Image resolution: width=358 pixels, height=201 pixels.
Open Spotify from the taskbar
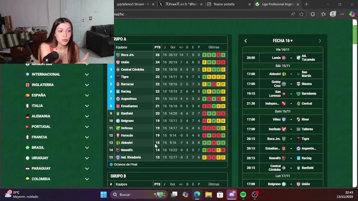point(243,195)
